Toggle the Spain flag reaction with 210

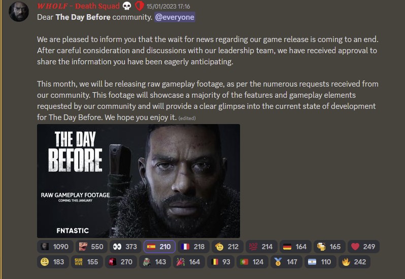(159, 247)
